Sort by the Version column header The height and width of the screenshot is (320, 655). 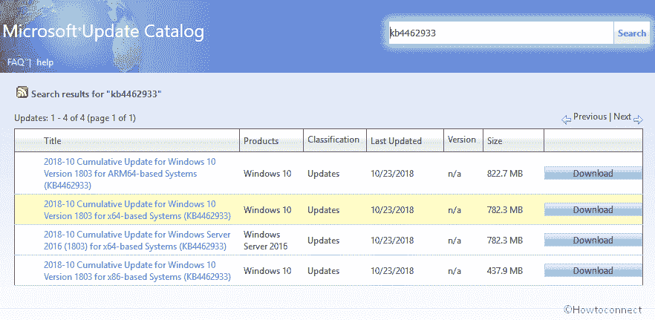[x=462, y=140]
